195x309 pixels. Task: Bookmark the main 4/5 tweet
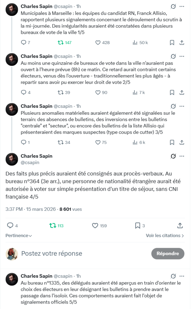[138, 225]
